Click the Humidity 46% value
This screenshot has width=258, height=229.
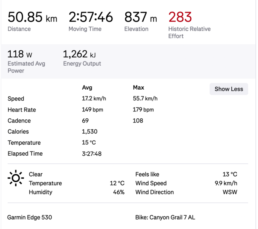point(119,192)
